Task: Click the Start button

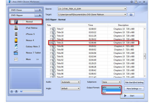Action: (x=132, y=96)
